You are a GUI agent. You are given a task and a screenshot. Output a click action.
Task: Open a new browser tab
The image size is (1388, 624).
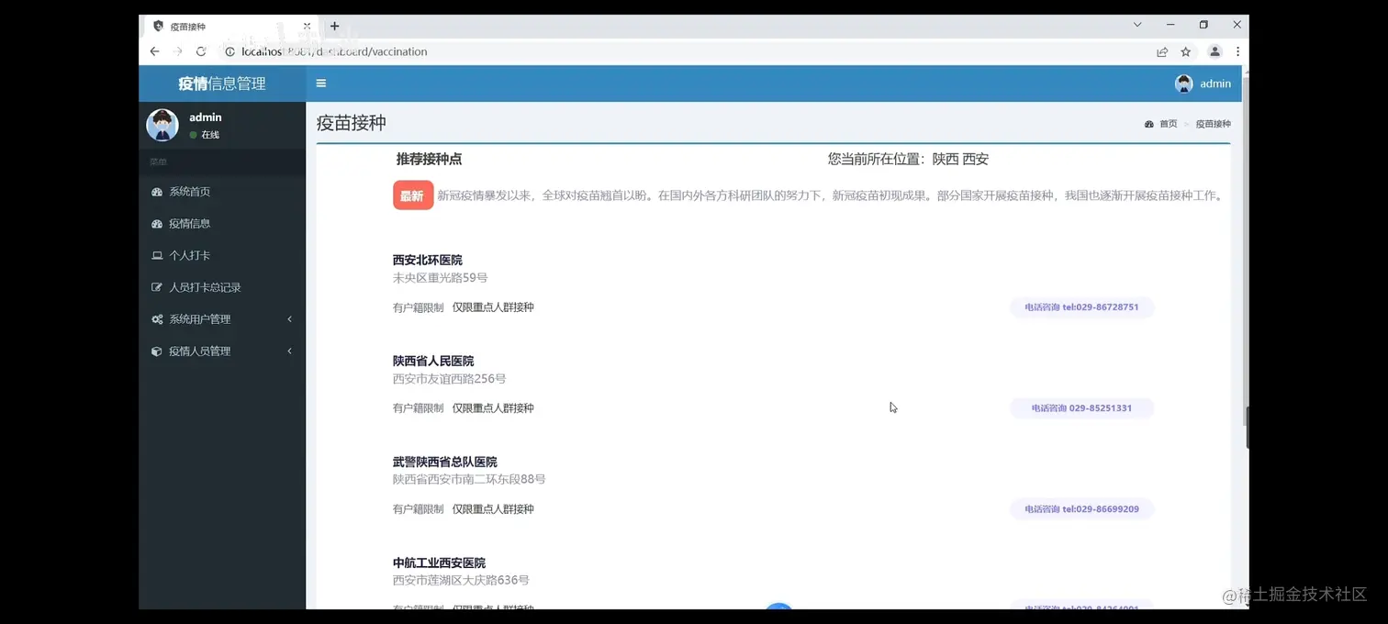pyautogui.click(x=335, y=26)
